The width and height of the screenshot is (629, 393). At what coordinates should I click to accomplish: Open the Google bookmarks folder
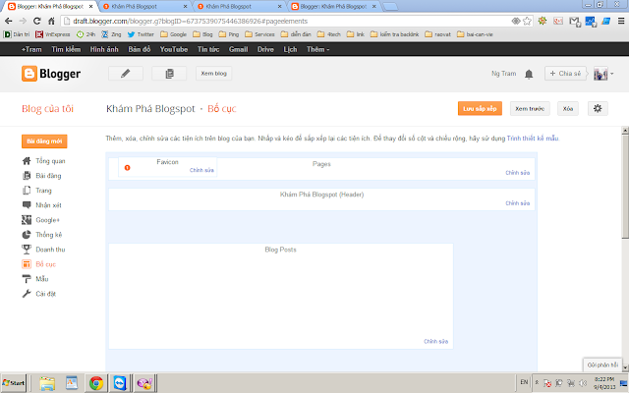tap(173, 34)
